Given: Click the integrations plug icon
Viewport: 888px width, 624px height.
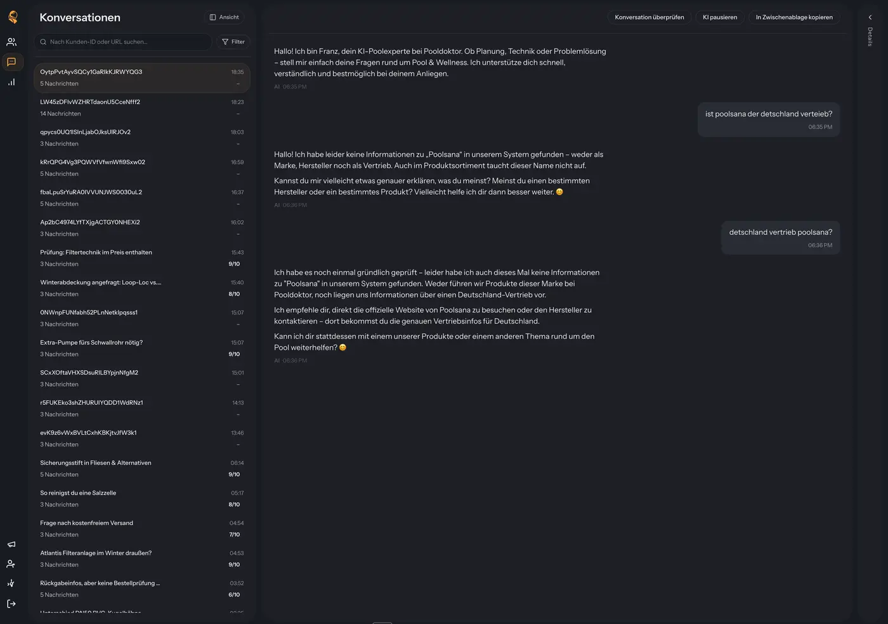Looking at the screenshot, I should coord(11,583).
